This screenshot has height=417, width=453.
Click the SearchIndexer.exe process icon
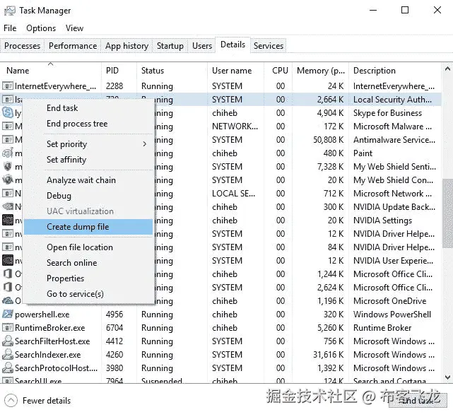8,355
